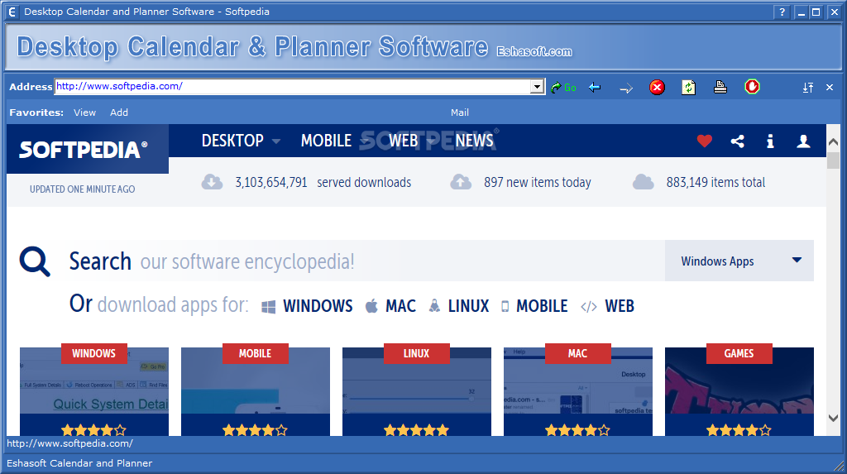Click the help question mark in title bar
Image resolution: width=847 pixels, height=474 pixels.
click(x=782, y=12)
